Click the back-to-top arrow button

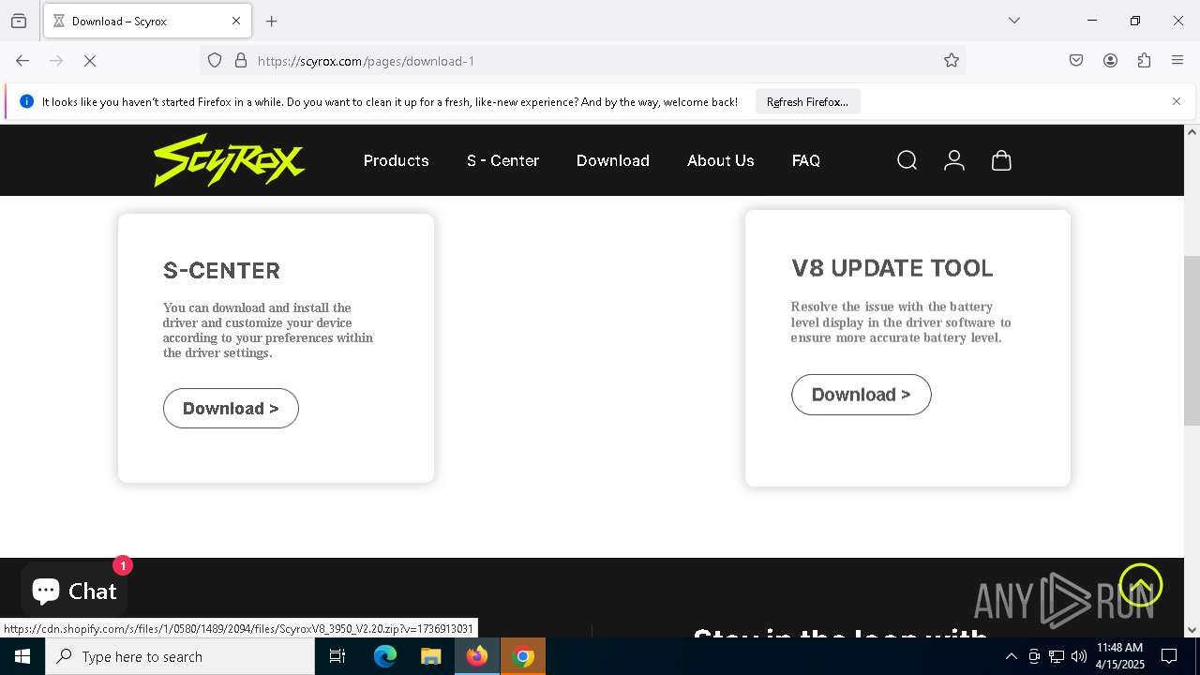[x=1140, y=586]
